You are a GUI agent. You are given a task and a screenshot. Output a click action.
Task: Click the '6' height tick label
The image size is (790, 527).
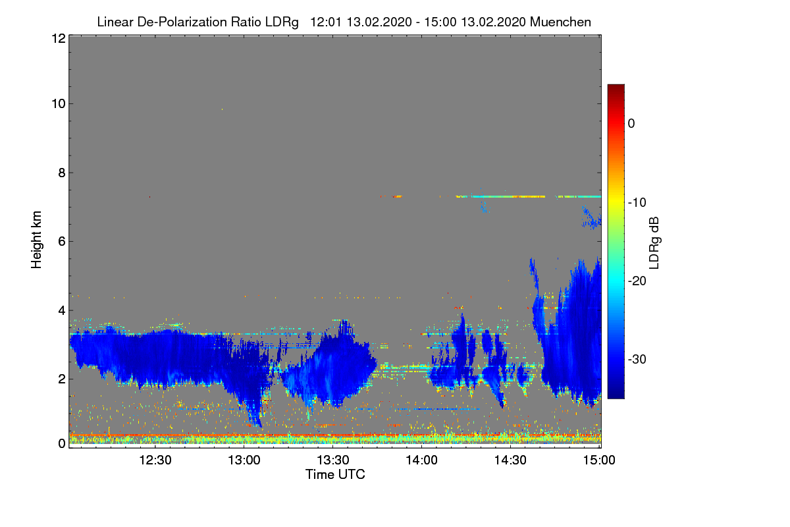point(61,241)
